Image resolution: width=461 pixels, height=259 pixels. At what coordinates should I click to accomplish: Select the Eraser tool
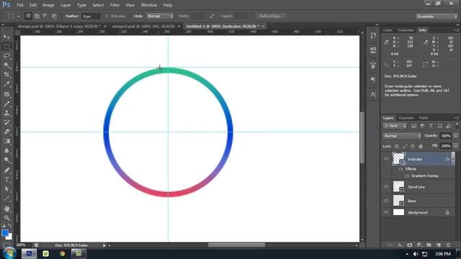[x=6, y=132]
